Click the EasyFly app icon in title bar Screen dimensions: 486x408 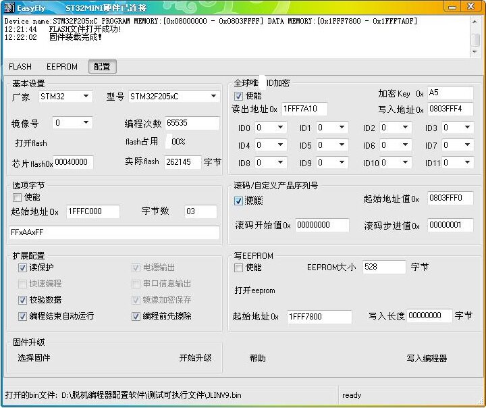pos(9,7)
